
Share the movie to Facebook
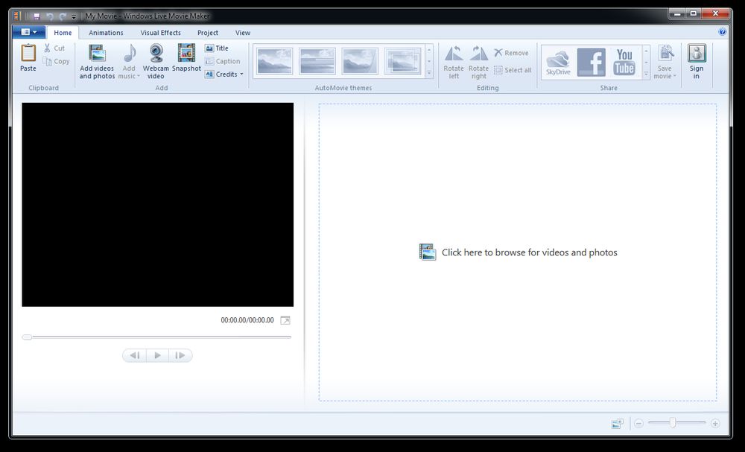[592, 61]
